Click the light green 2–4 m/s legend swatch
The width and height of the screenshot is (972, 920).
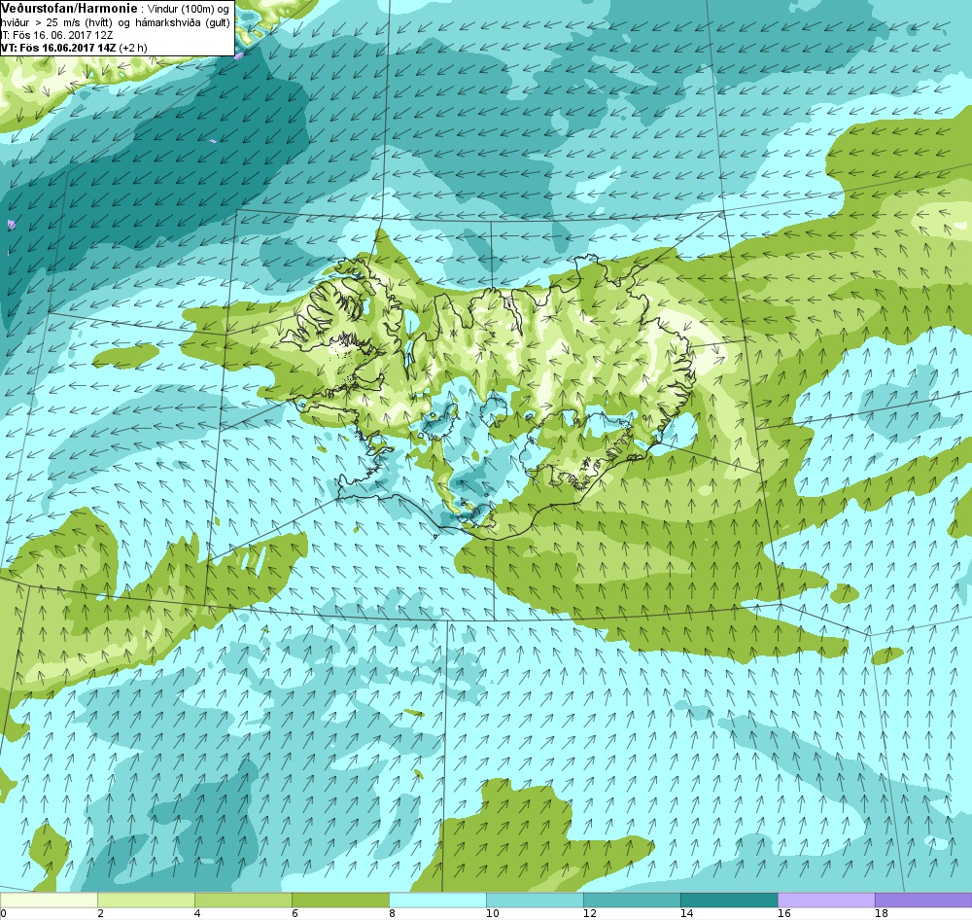point(146,901)
